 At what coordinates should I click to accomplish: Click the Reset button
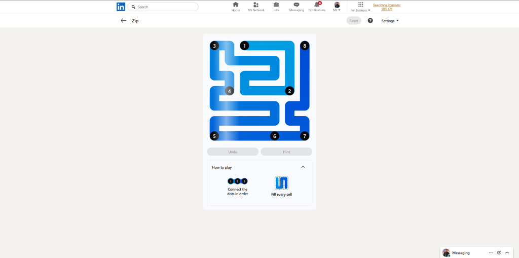click(x=354, y=21)
